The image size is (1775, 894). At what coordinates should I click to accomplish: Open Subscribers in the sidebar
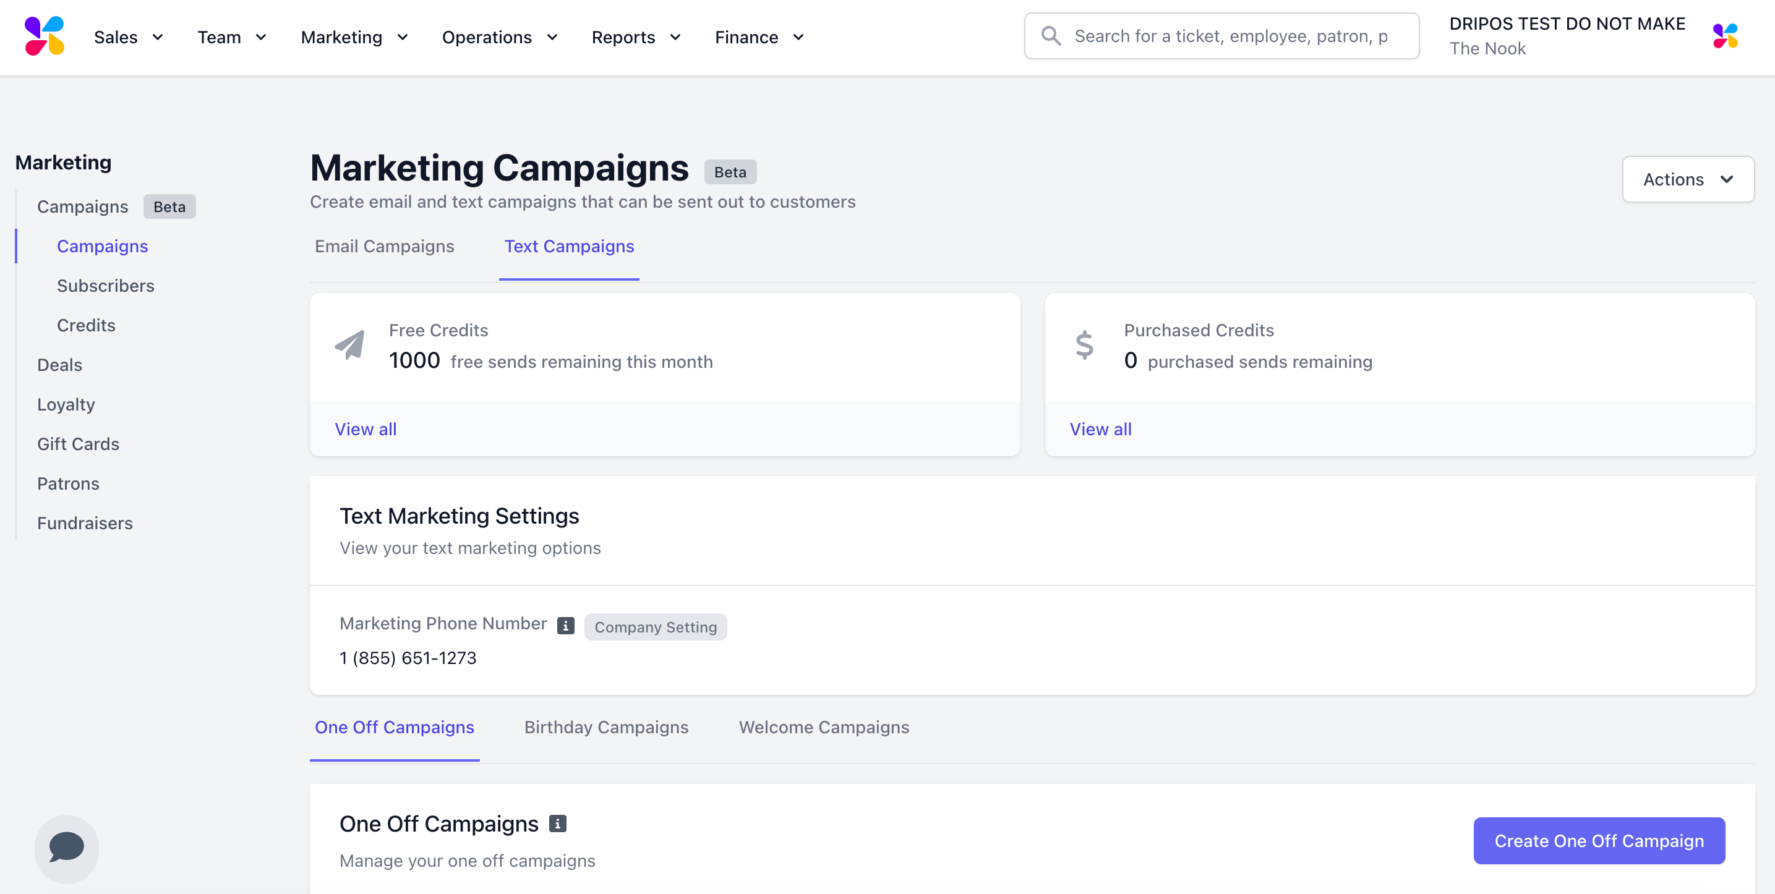pos(105,286)
